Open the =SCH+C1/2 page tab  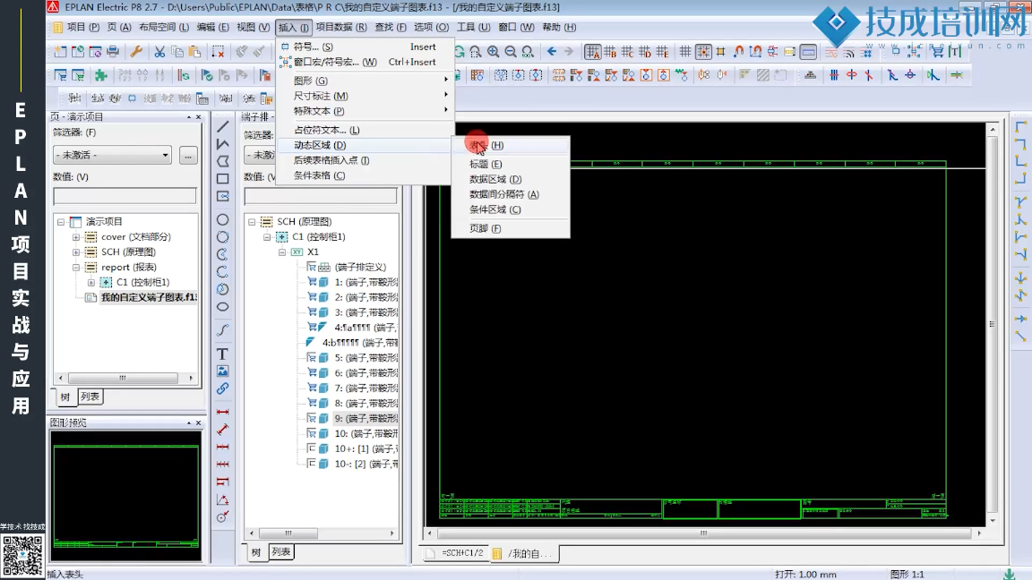pyautogui.click(x=455, y=554)
